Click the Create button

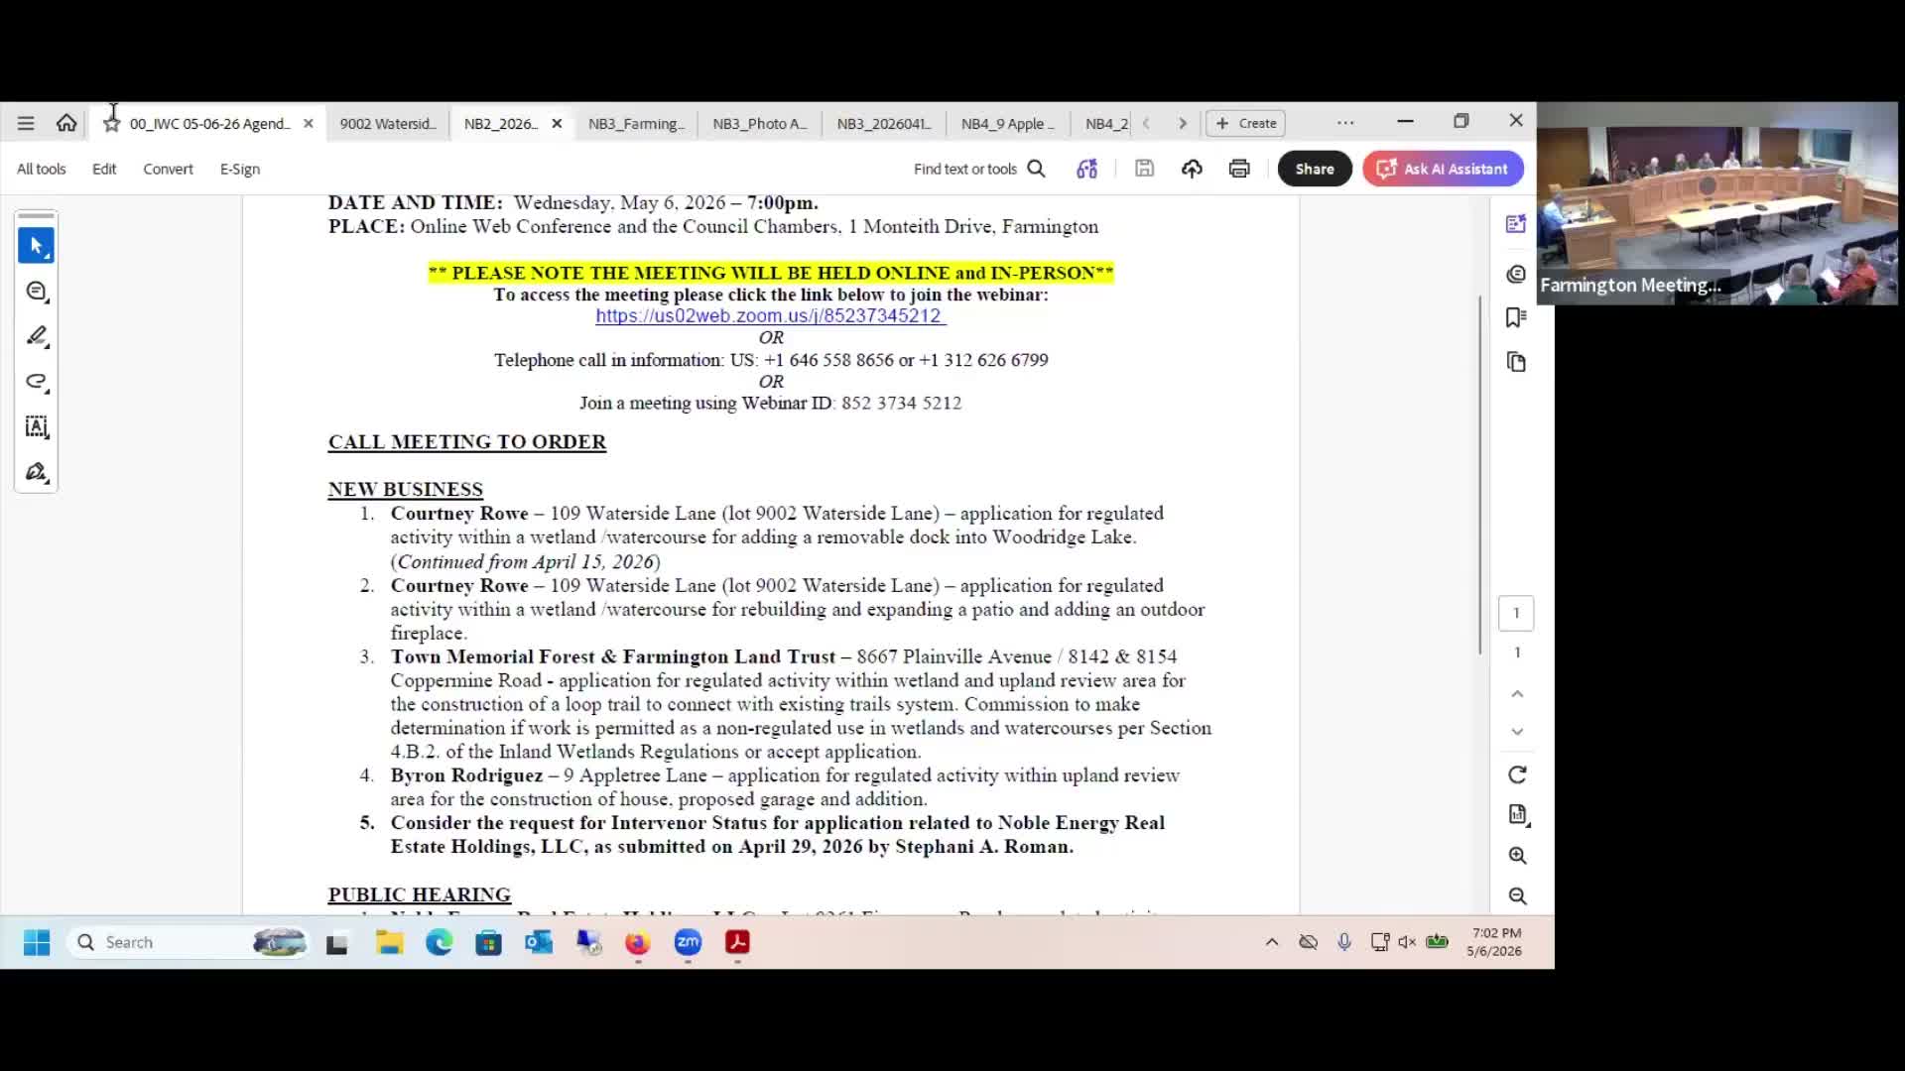click(1246, 123)
